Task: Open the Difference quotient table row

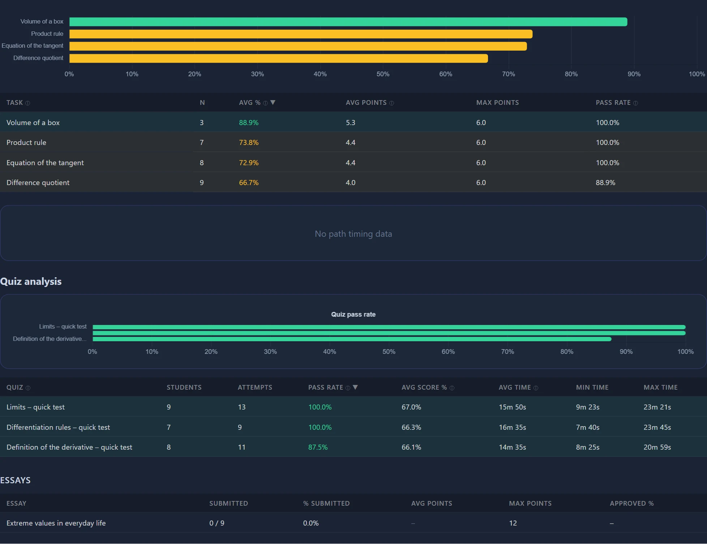Action: pyautogui.click(x=353, y=183)
